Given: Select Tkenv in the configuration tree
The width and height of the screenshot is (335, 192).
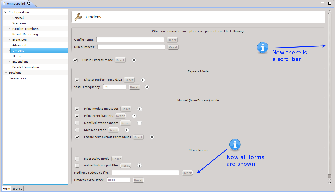Looking at the screenshot, I should tap(16, 56).
